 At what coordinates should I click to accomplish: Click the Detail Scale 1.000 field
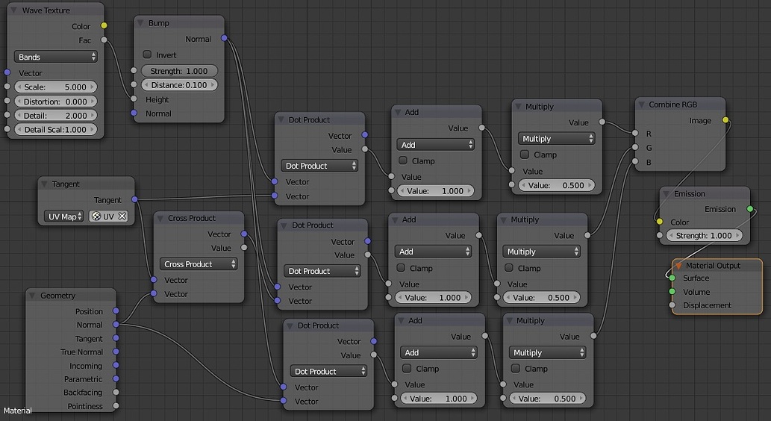point(55,129)
